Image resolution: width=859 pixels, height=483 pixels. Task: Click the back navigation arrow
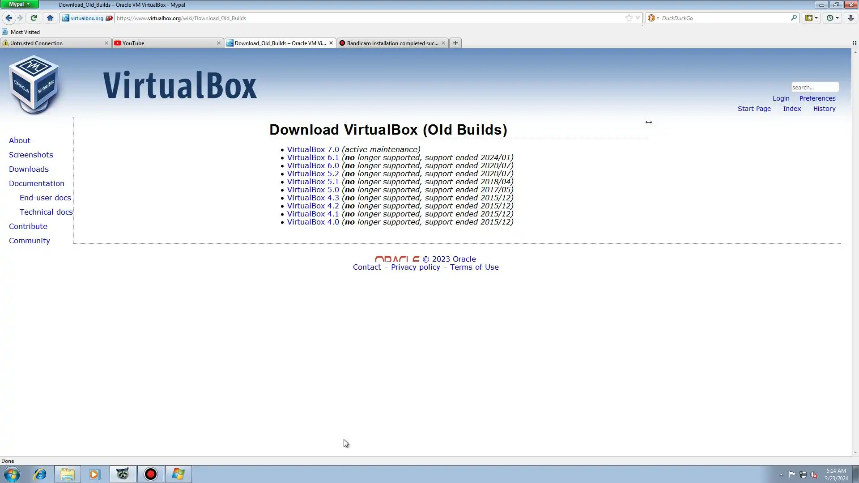point(9,18)
